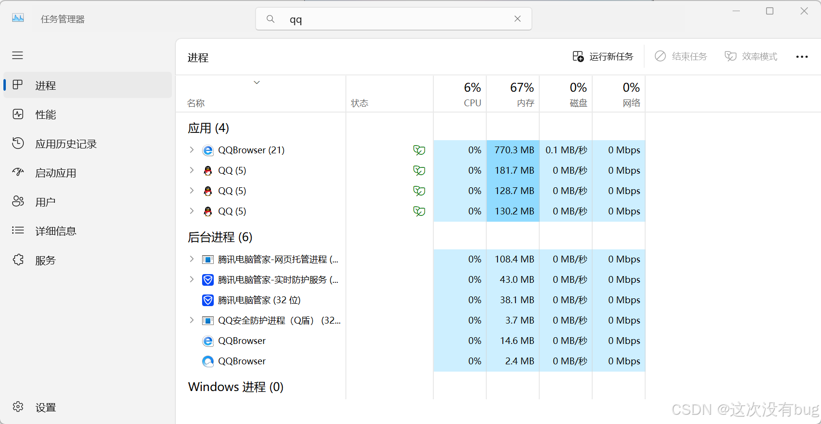The height and width of the screenshot is (424, 821).
Task: Expand the QQ安全防护进程 (Q盾) group
Action: point(191,320)
